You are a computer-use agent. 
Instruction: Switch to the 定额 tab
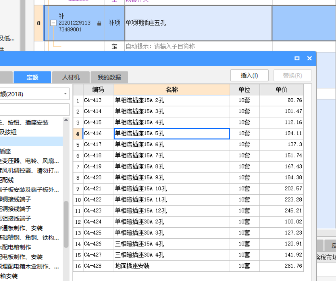[x=32, y=78]
